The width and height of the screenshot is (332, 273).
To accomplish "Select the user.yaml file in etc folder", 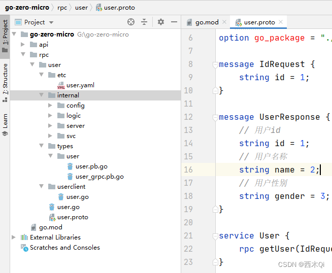I will click(80, 85).
